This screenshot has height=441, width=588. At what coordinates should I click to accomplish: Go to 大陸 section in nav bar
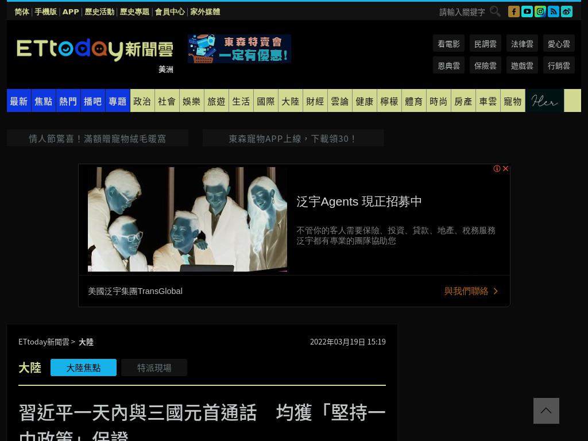(291, 100)
